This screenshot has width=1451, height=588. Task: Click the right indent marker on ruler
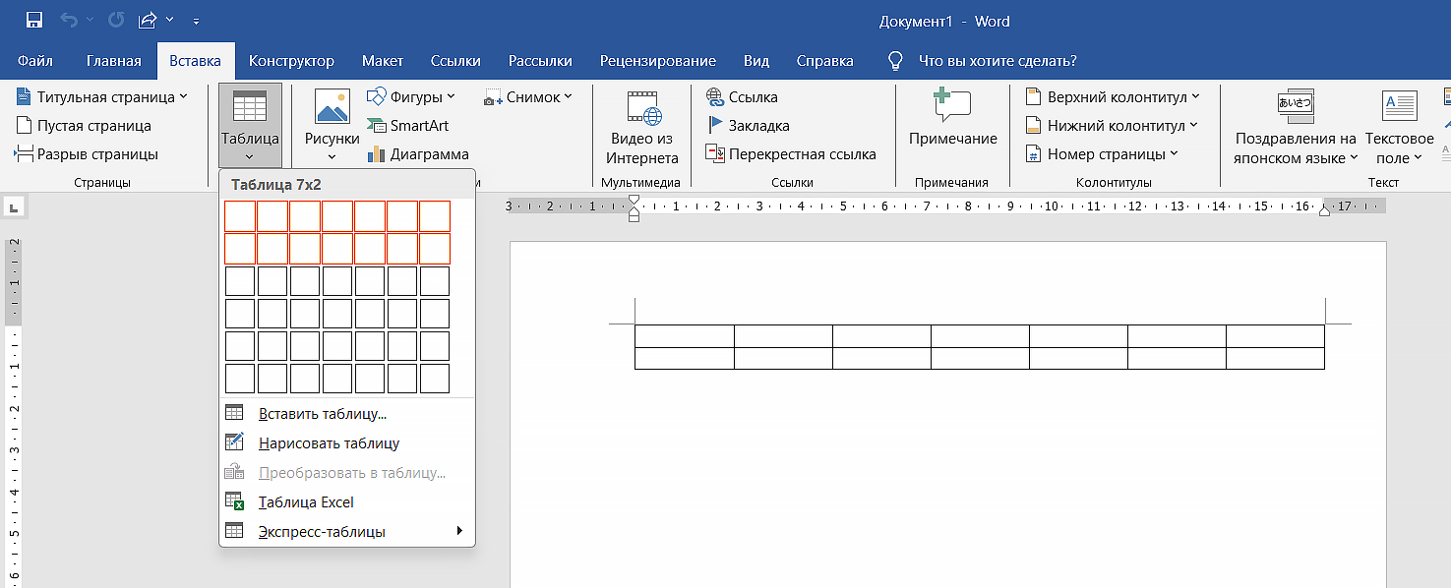click(x=1324, y=210)
